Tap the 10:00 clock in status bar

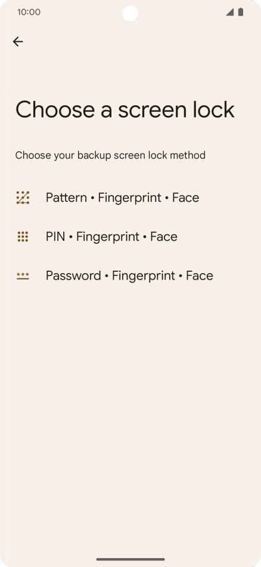coord(29,12)
